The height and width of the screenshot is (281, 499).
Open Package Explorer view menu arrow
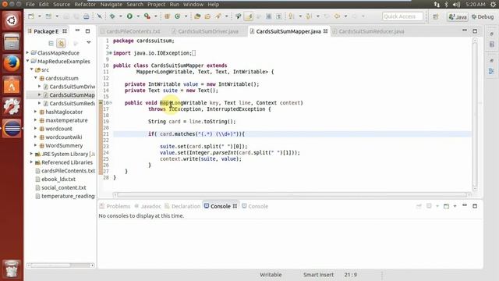pyautogui.click(x=88, y=42)
